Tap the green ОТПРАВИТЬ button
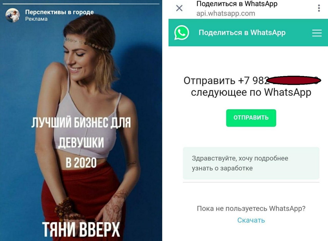328x241 pixels. coord(251,118)
